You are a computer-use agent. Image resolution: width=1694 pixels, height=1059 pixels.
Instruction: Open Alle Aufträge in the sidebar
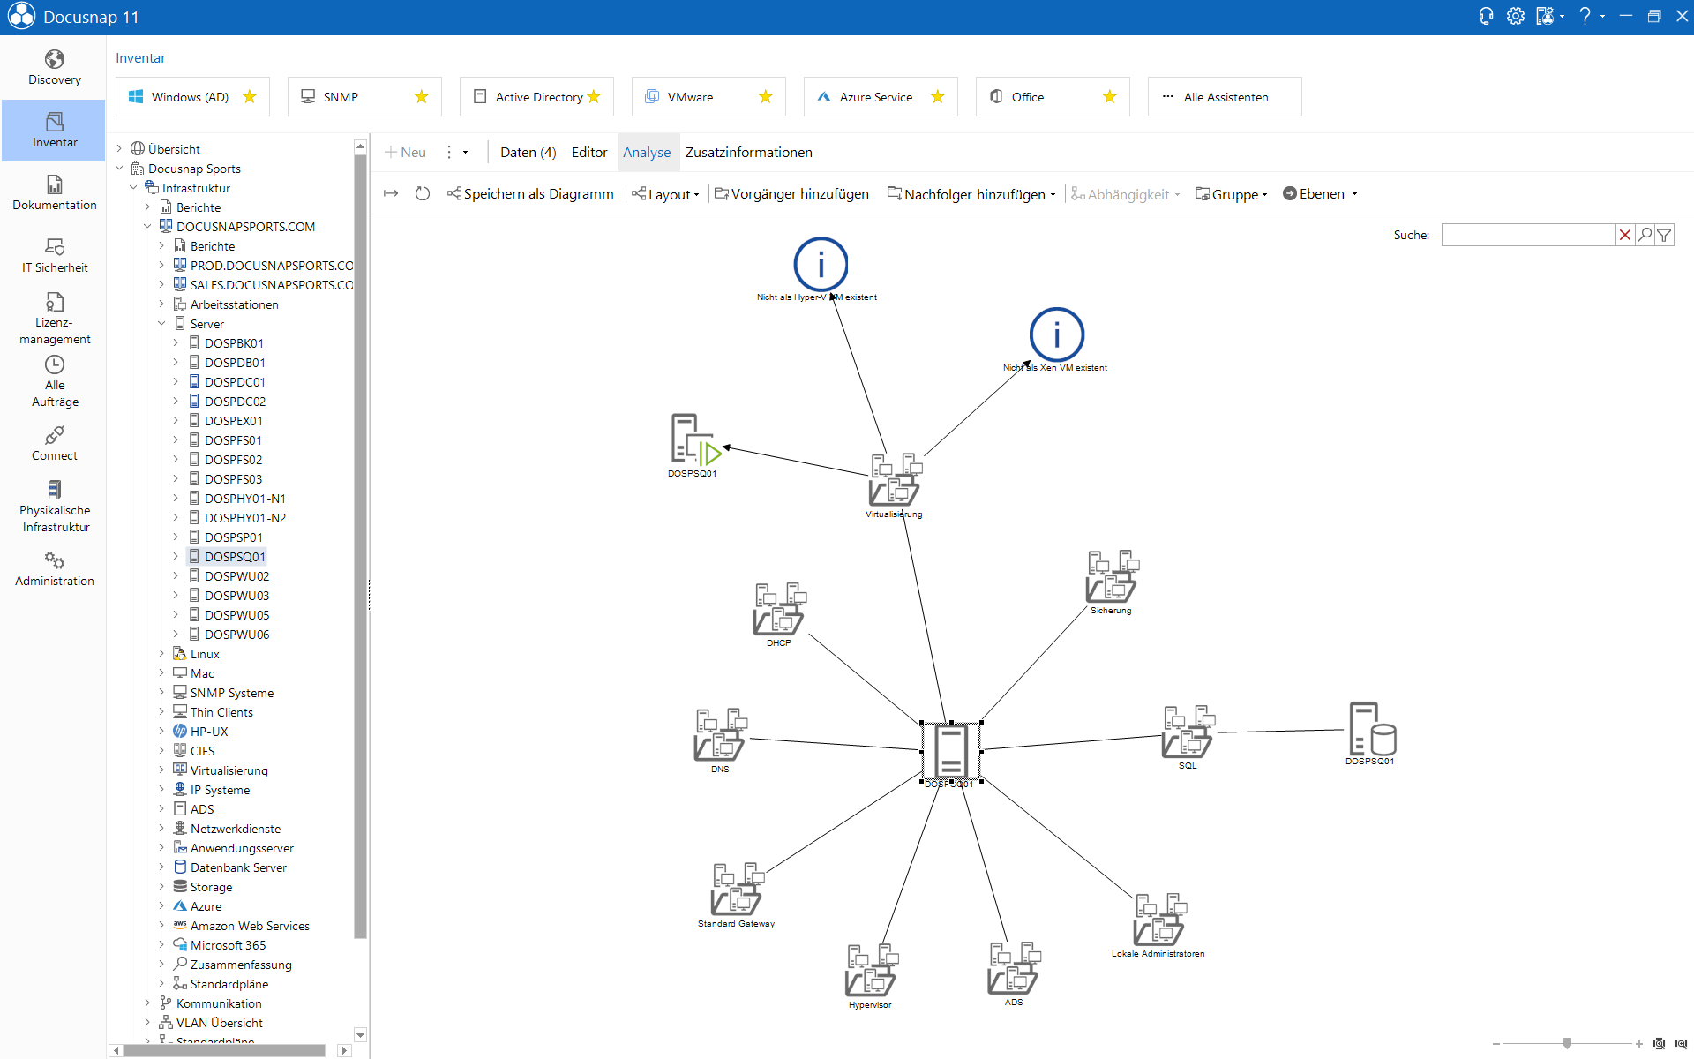54,381
